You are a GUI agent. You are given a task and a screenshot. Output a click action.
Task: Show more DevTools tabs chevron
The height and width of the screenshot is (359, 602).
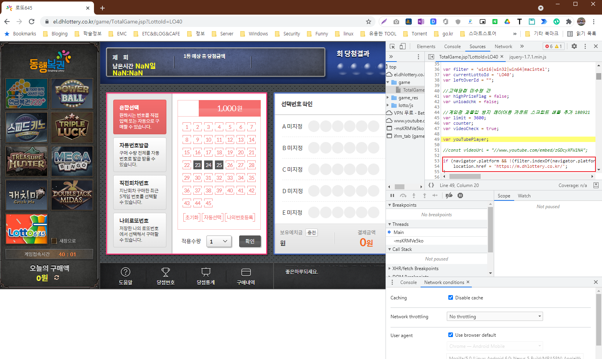click(522, 46)
